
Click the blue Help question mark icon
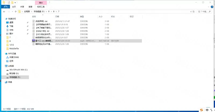tap(213, 6)
